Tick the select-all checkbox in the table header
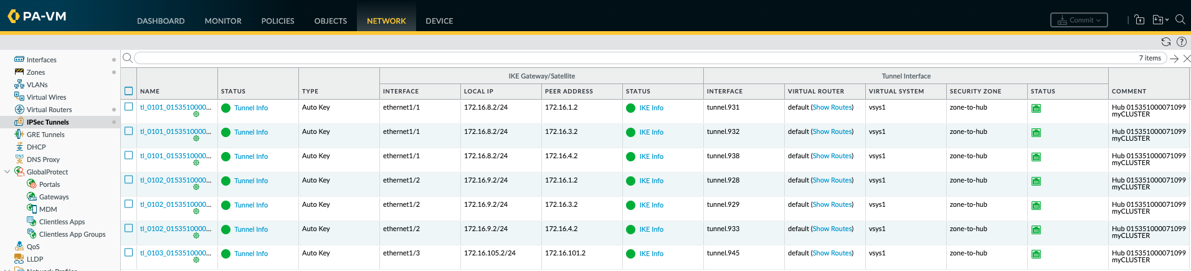This screenshot has height=271, width=1191. point(129,91)
